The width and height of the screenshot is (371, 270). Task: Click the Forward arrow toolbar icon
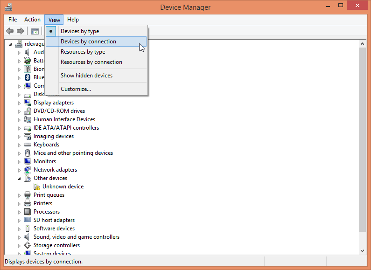20,31
